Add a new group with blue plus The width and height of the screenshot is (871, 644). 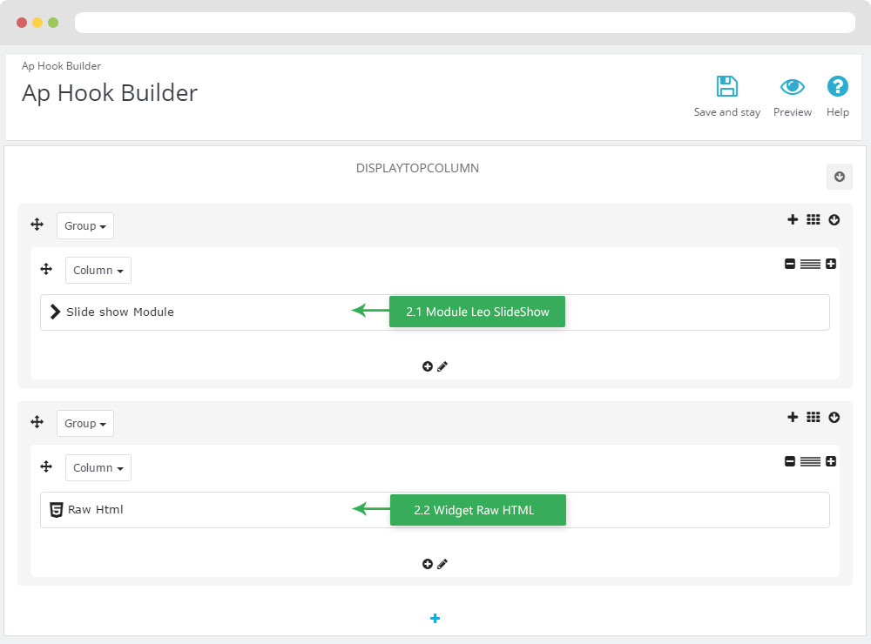click(x=435, y=619)
